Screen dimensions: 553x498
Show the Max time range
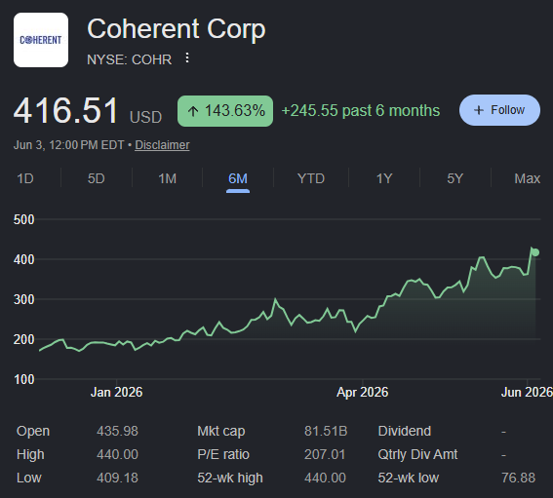point(528,178)
